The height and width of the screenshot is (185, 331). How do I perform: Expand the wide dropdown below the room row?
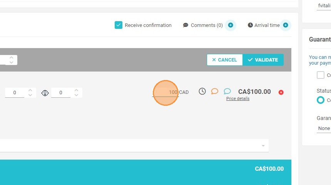point(134,145)
